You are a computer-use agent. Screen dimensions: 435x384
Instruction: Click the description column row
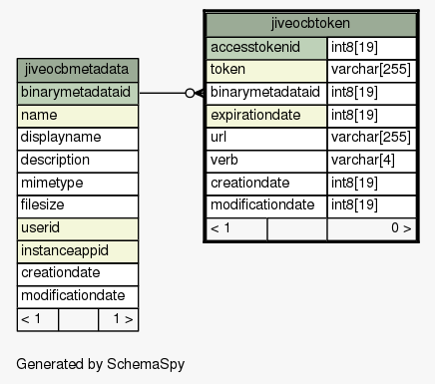[78, 162]
